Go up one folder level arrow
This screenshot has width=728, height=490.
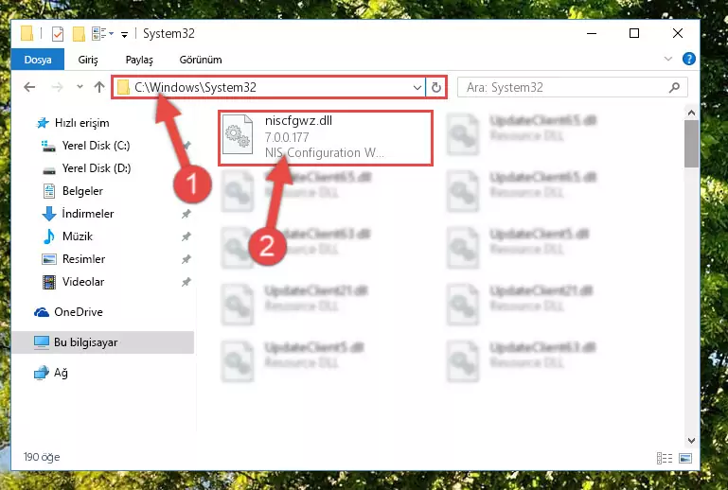(98, 87)
